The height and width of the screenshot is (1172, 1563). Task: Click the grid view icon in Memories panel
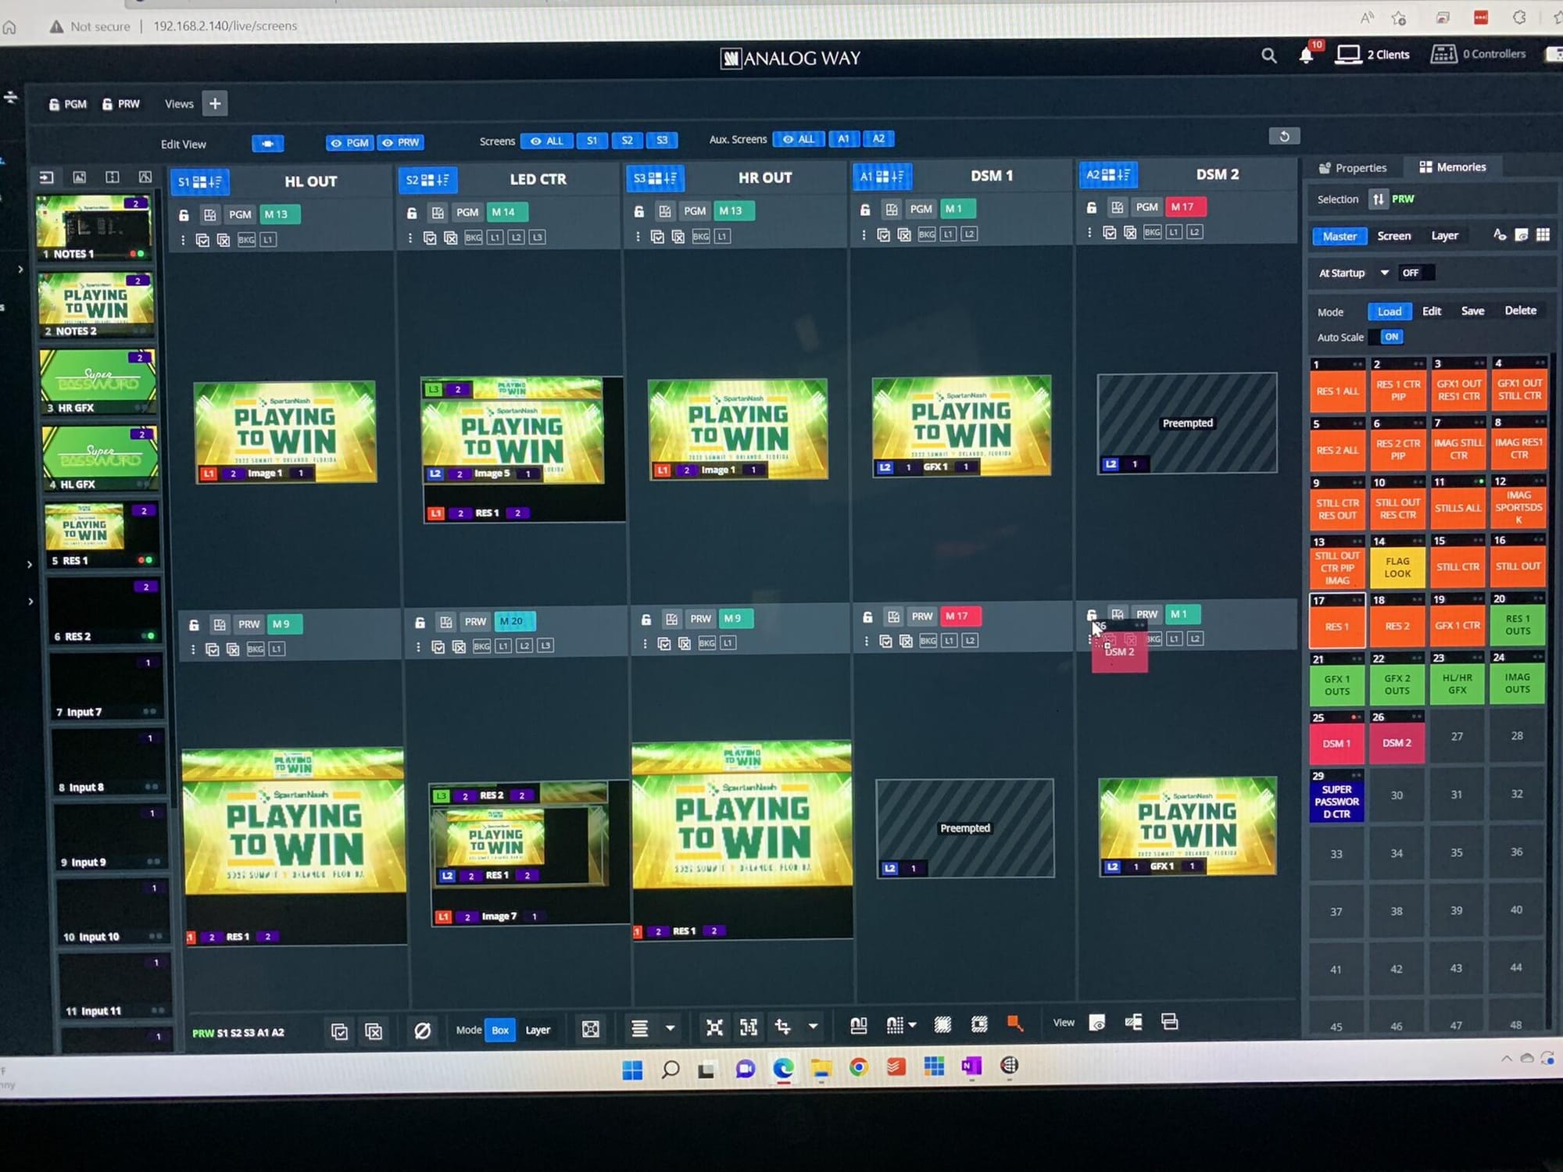1543,234
